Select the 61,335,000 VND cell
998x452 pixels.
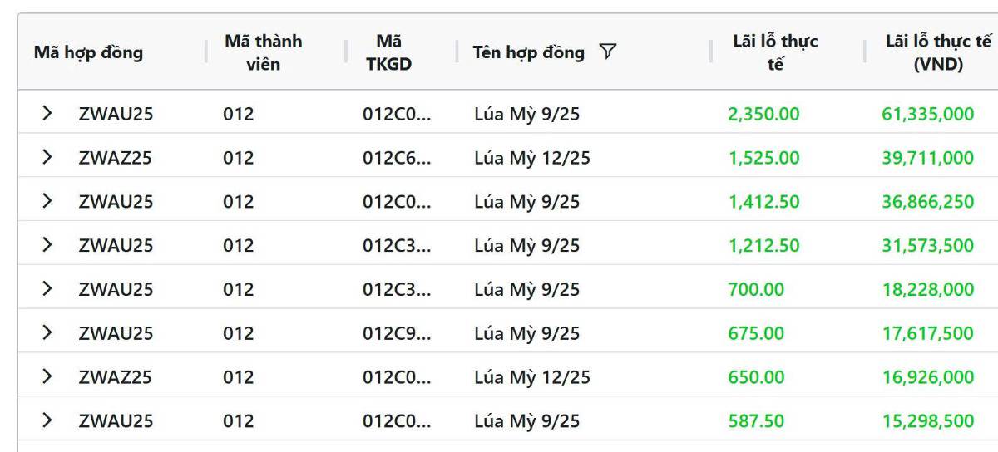[927, 114]
